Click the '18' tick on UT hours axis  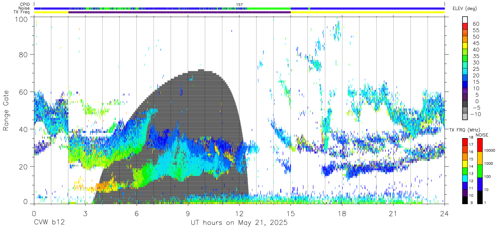pyautogui.click(x=342, y=213)
